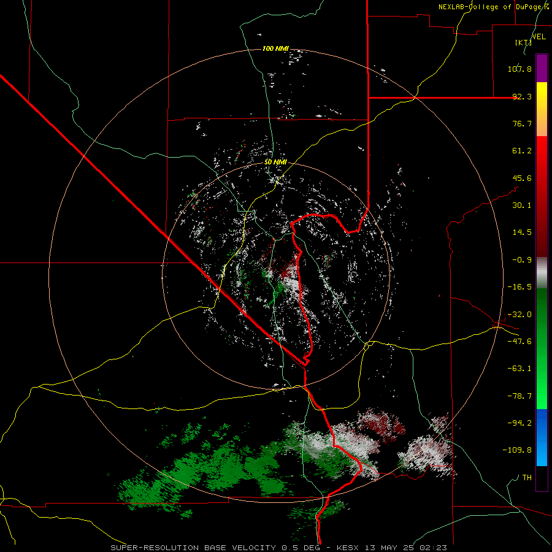Click the -0.9 scale value
552x552 pixels.
tap(522, 260)
